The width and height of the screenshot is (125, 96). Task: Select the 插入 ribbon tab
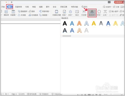tap(10, 7)
